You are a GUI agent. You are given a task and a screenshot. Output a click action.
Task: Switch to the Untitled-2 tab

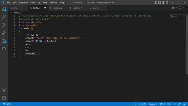[58, 8]
